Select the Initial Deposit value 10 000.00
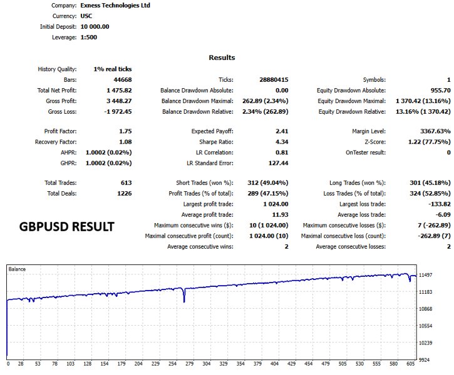Viewport: 454px width, 375px height. coord(95,27)
